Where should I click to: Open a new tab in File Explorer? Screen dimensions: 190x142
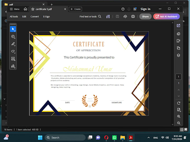pyautogui.click(x=52, y=4)
